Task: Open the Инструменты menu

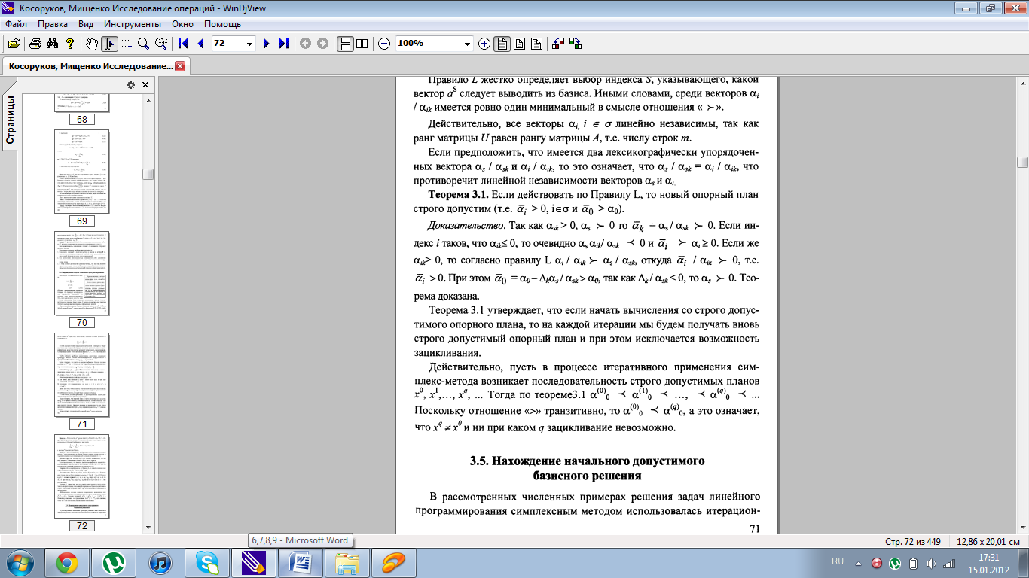Action: coord(133,24)
